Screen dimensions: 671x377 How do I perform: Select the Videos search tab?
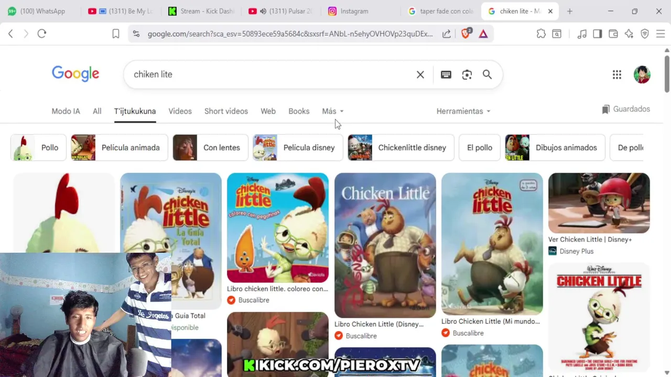[180, 111]
